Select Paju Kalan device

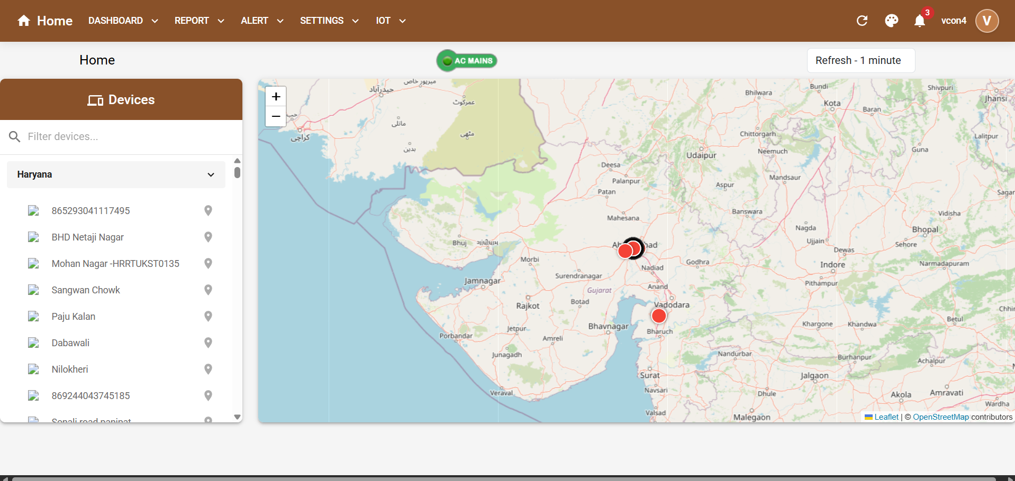pos(73,317)
